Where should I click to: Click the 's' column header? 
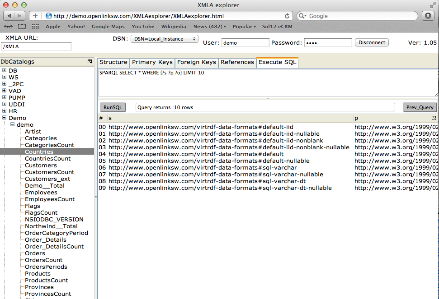coord(230,118)
